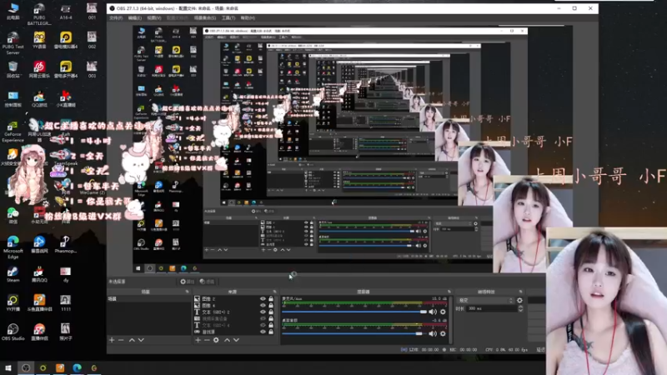The width and height of the screenshot is (667, 375).
Task: Click OBS Studio icon in the taskbar
Action: pyautogui.click(x=26, y=368)
